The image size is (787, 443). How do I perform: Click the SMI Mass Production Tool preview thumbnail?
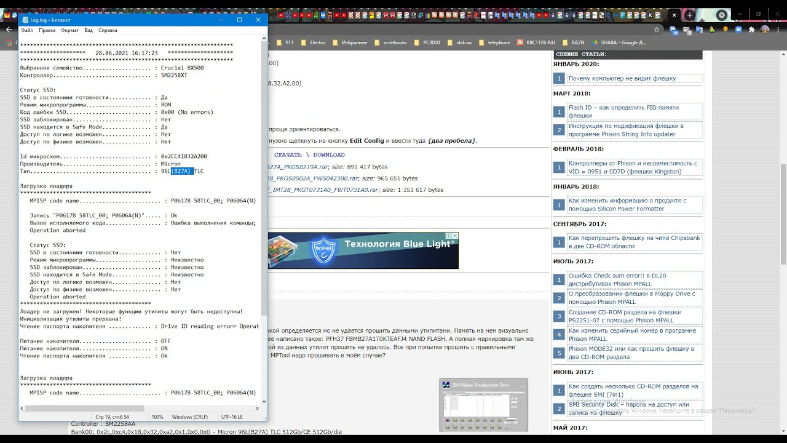pos(483,405)
